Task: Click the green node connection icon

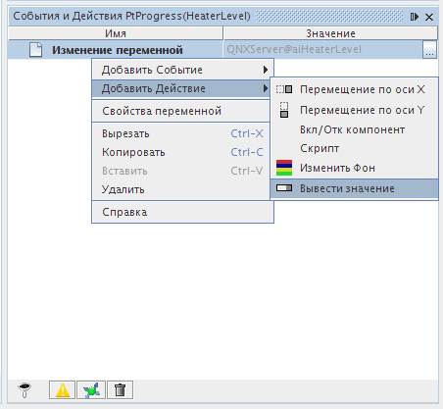Action: click(x=91, y=390)
